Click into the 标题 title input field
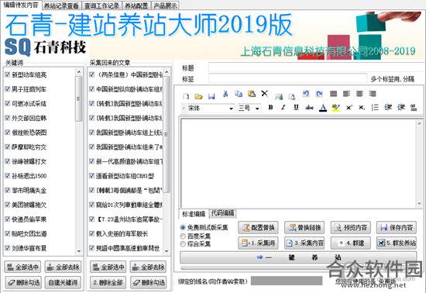Viewport: 426px width, 293px height. coord(316,67)
